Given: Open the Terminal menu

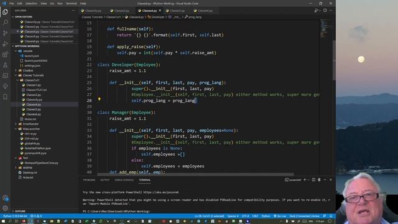Looking at the screenshot, I should coord(72,4).
